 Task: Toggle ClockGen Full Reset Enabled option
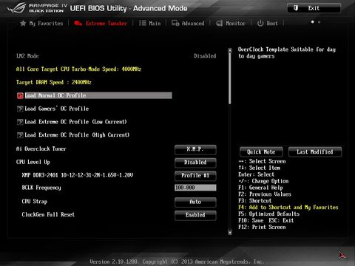pos(195,215)
